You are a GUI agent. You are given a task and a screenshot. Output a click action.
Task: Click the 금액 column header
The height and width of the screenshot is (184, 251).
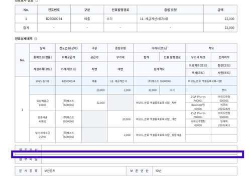pos(220,10)
